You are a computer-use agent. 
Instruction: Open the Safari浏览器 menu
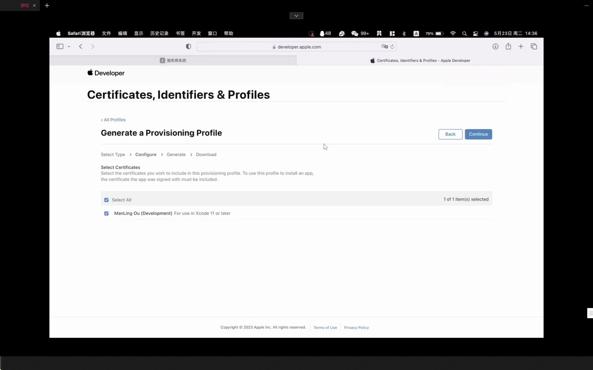tap(81, 33)
